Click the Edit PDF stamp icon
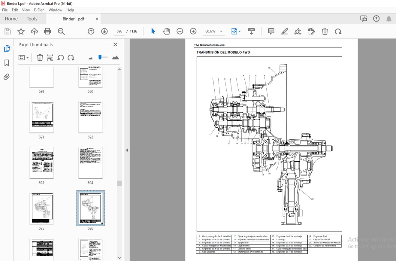Screen dimensions: 396x261 [x=311, y=31]
